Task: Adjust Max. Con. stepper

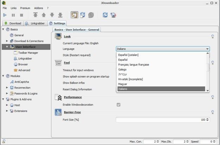Action: [158, 141]
